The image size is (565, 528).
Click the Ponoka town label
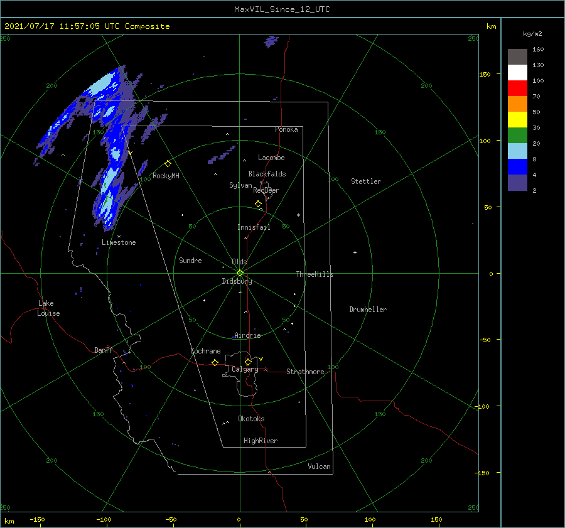[286, 129]
